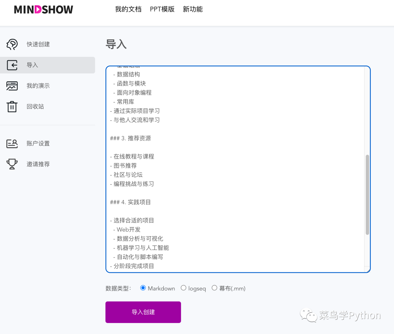This screenshot has width=394, height=334.
Task: Click the text area vertical scrollbar thumb
Action: (x=367, y=195)
